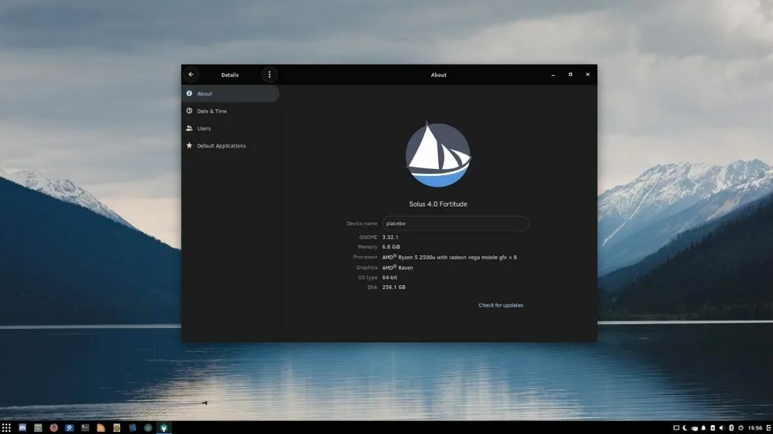The width and height of the screenshot is (773, 434).
Task: Click the Device name field containing placebo
Action: (455, 223)
